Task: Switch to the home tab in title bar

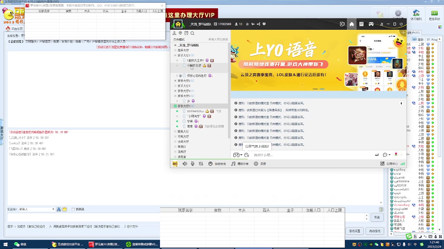Action: (351, 24)
